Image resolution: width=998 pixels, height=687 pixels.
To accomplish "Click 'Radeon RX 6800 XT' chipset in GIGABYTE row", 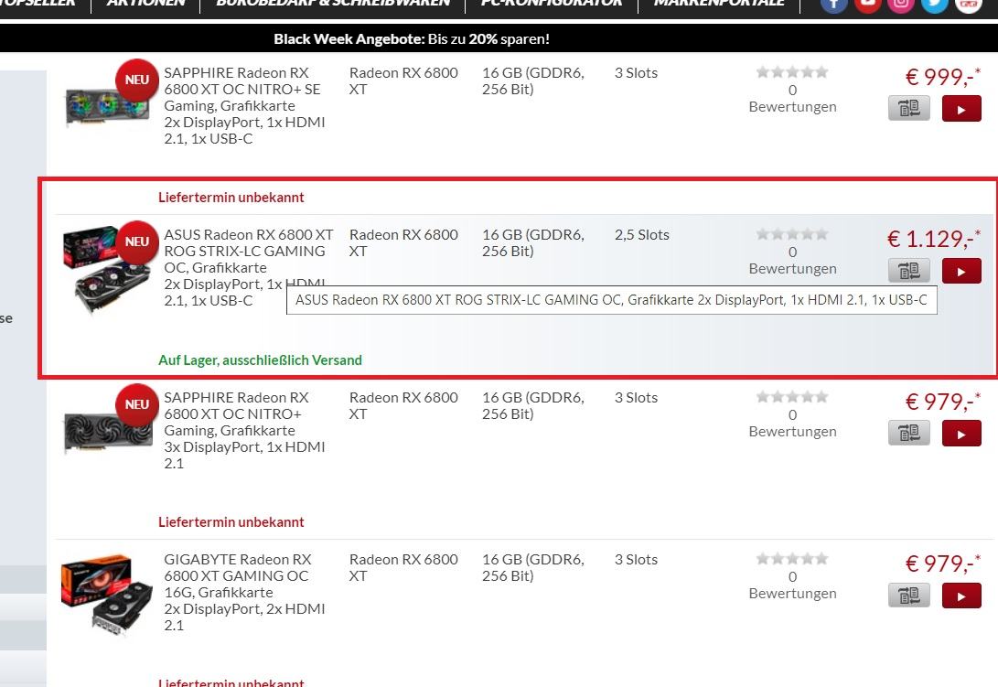I will [x=403, y=568].
